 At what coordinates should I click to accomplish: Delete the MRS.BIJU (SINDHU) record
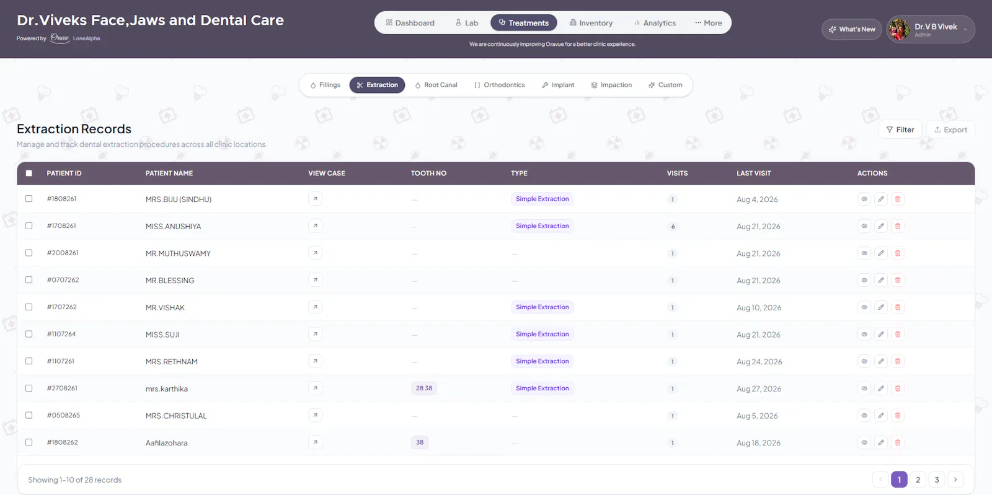coord(898,199)
